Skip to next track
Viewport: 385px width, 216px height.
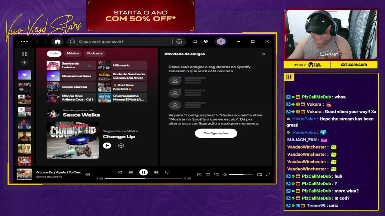156,172
